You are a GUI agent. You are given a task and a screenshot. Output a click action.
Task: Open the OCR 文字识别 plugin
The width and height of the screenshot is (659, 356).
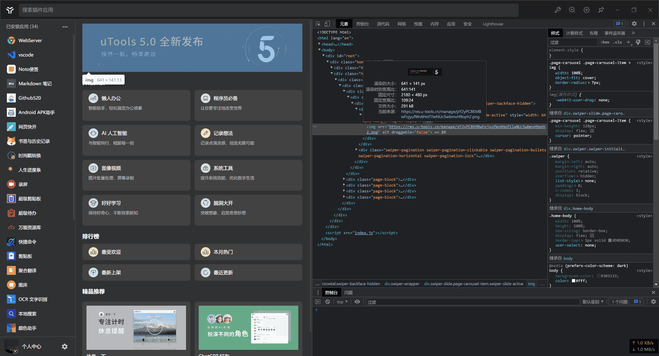point(37,299)
